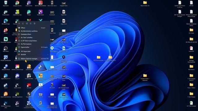198x111 pixels.
Task: Select the Epson Printer Connection Checker icon
Action: pyautogui.click(x=29, y=105)
